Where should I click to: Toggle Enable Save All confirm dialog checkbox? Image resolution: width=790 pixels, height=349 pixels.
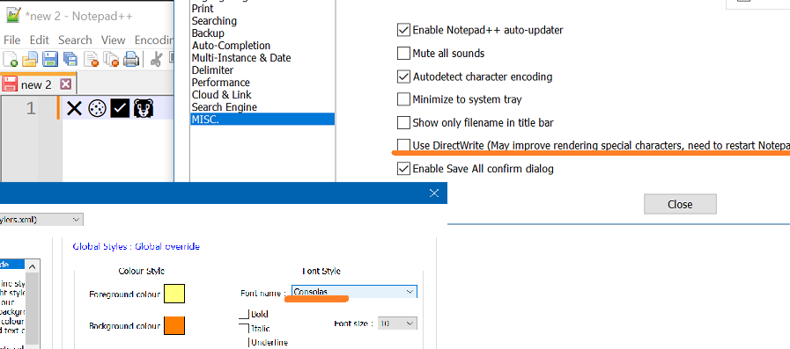403,169
